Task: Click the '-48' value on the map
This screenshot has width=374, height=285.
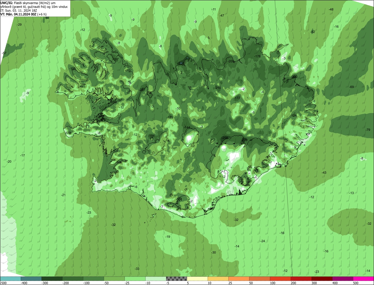Action: point(331,9)
